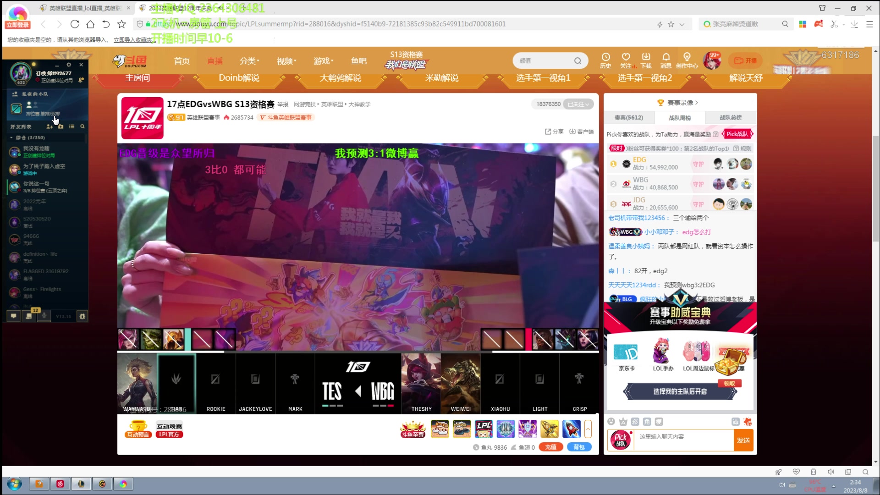
Task: Toggle the 守护 button for EDG
Action: (698, 164)
